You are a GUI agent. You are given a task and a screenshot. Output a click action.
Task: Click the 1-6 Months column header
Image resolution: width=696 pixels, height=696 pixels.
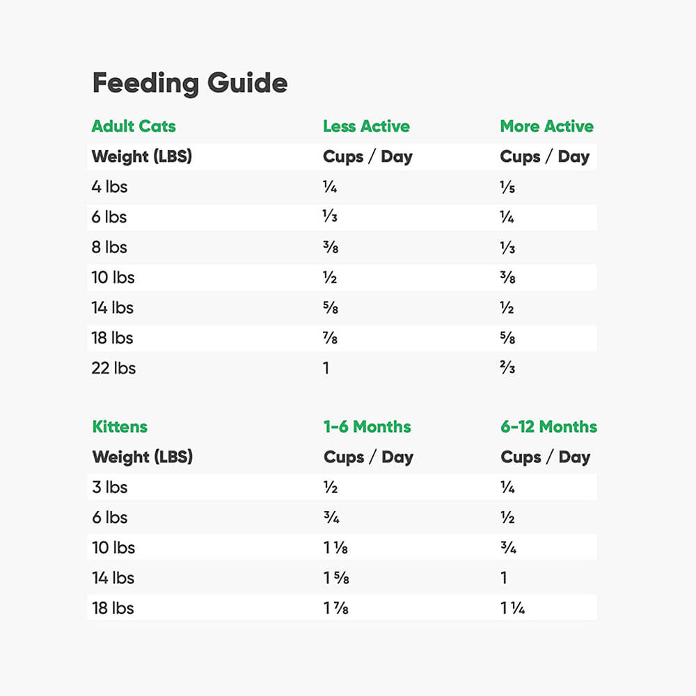[367, 427]
